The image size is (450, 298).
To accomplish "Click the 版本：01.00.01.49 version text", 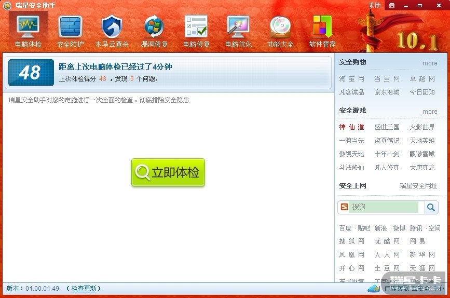I will (x=33, y=289).
